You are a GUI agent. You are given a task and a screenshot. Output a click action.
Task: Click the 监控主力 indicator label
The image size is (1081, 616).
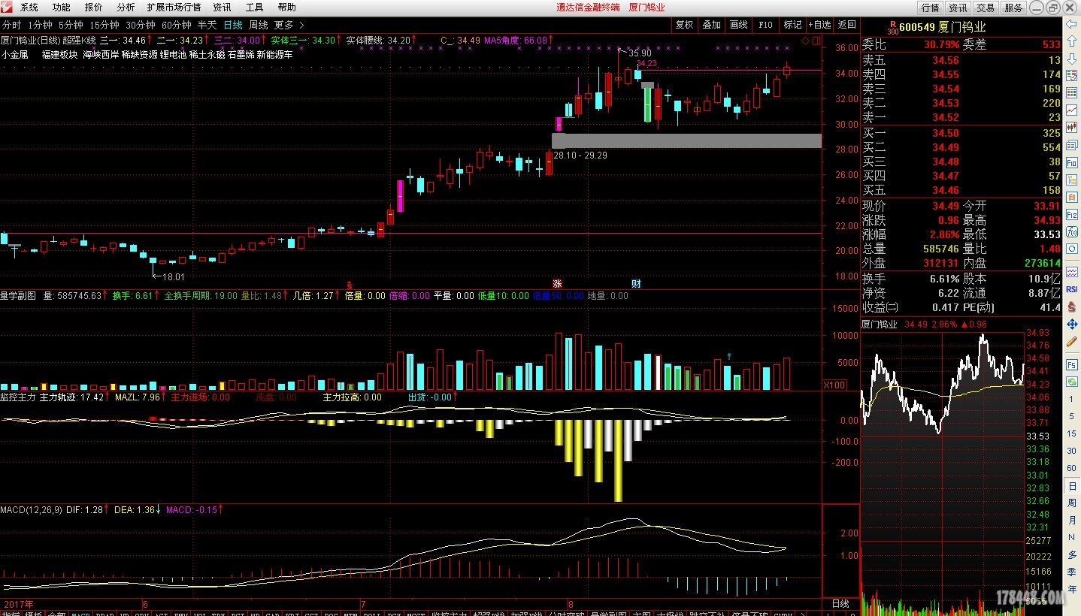click(x=18, y=397)
